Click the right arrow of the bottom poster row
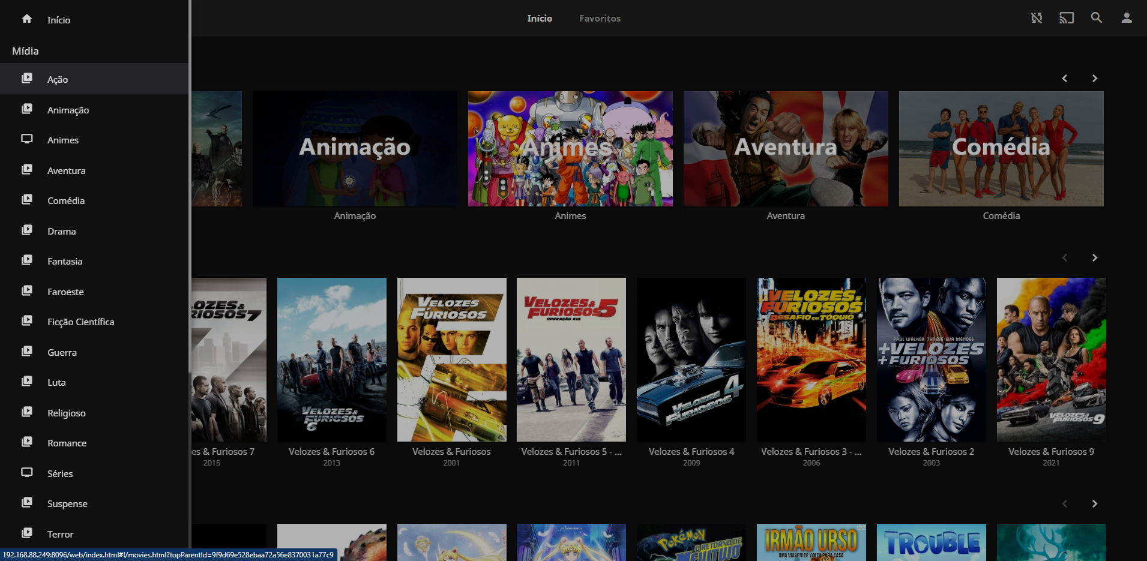Screen dimensions: 1147x561 tap(1095, 504)
